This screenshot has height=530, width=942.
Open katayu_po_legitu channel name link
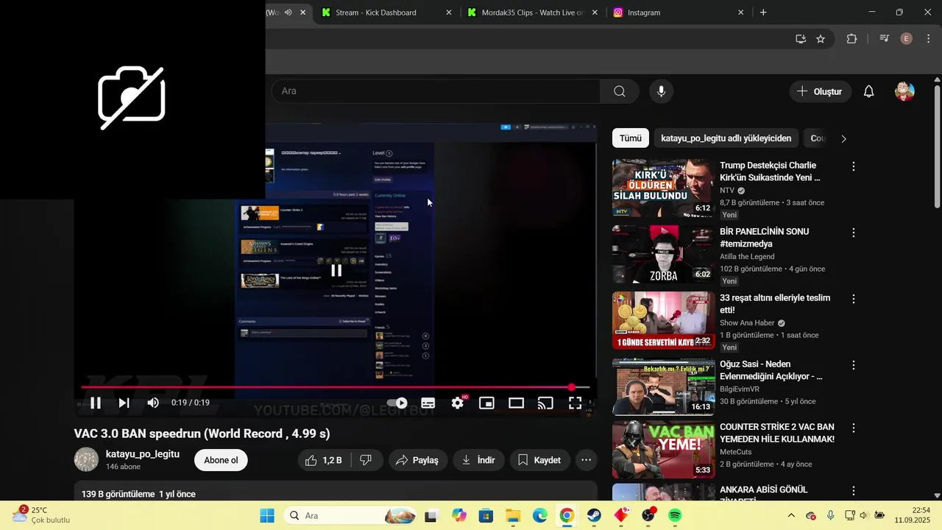tap(143, 454)
